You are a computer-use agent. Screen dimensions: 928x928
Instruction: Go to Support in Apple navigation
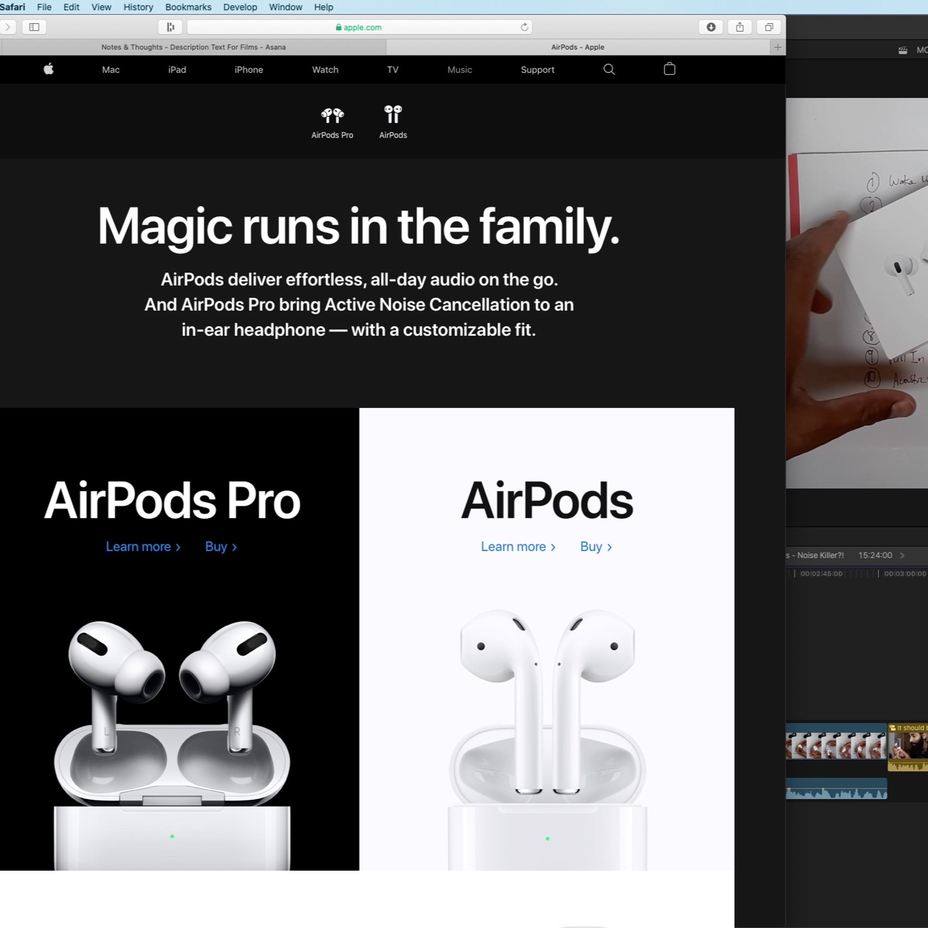538,70
